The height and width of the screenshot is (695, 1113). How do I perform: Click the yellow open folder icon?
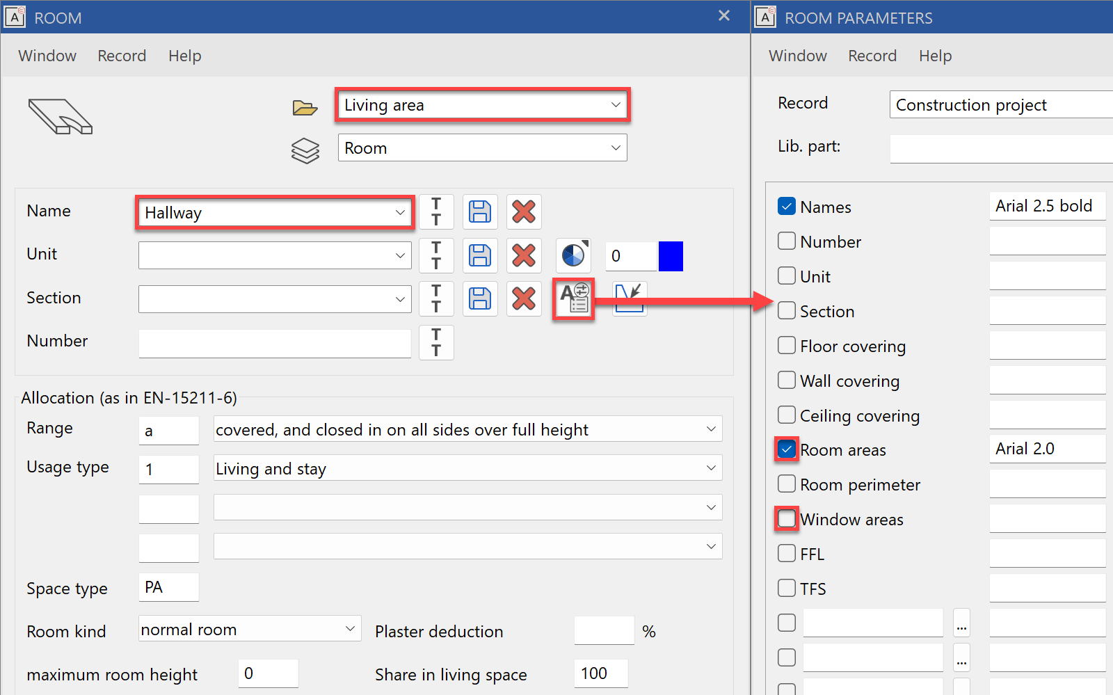pos(305,108)
